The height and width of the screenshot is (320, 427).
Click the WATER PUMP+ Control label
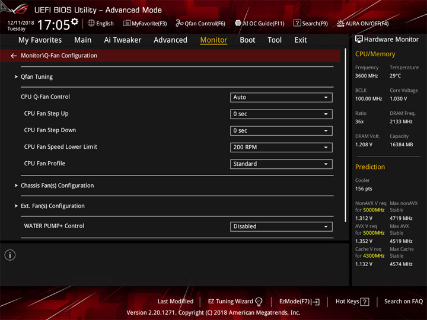[x=54, y=226]
